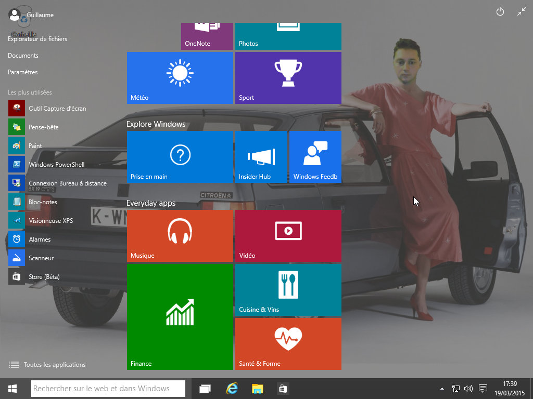Open the Windows Feedback tile
This screenshot has width=533, height=399.
315,156
